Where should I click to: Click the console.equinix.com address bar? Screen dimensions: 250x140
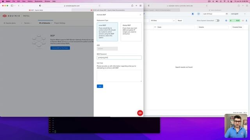(72, 6)
